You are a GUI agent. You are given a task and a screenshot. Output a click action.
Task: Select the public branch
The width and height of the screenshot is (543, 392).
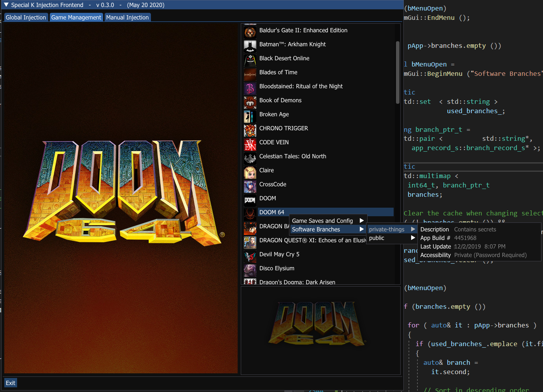click(392, 238)
